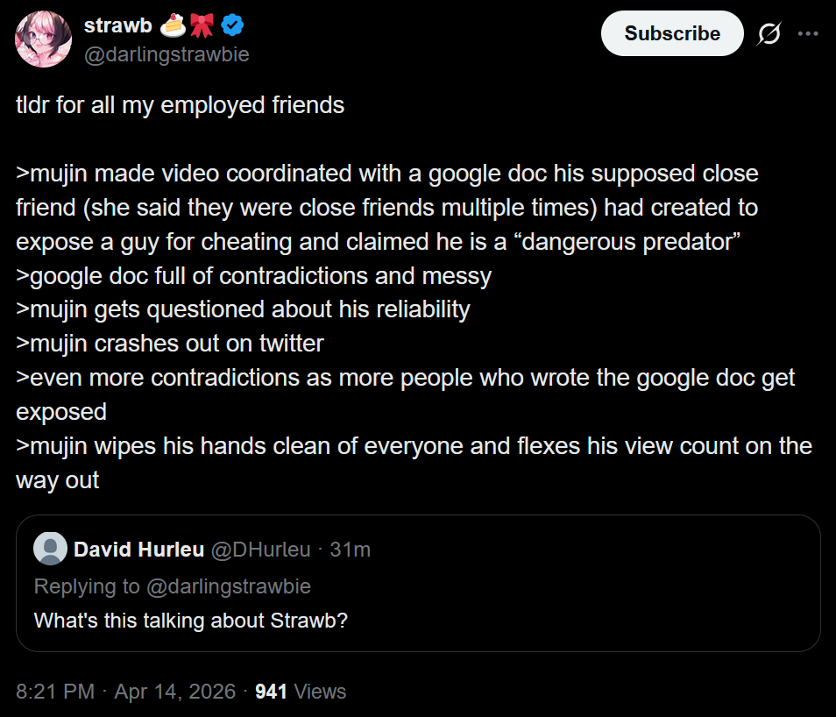This screenshot has width=836, height=717.
Task: Click the 8:21 PM · Apr 14, 2026 timestamp
Action: [x=125, y=691]
